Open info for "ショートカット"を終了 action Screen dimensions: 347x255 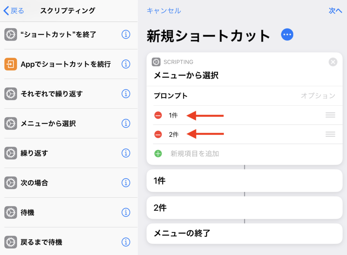(126, 34)
